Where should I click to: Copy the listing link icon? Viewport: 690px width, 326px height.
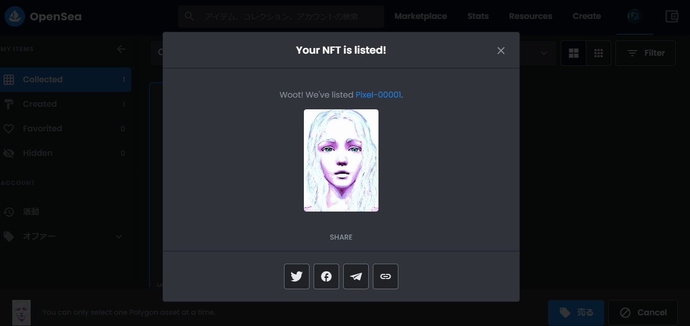386,276
